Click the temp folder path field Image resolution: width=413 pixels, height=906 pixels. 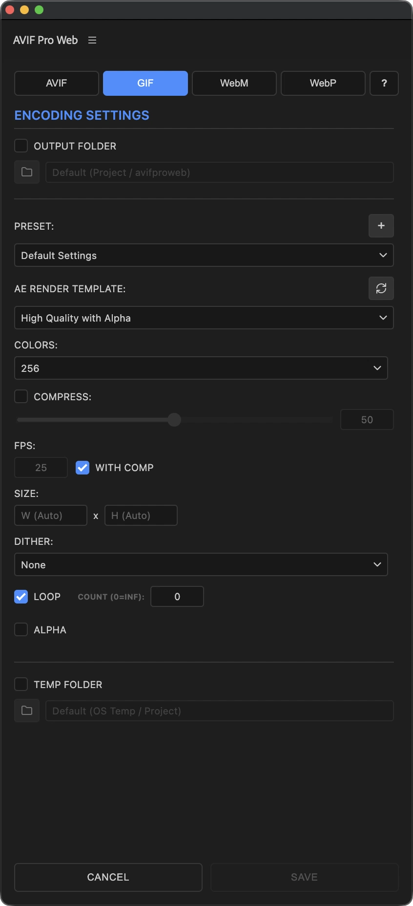[x=220, y=711]
